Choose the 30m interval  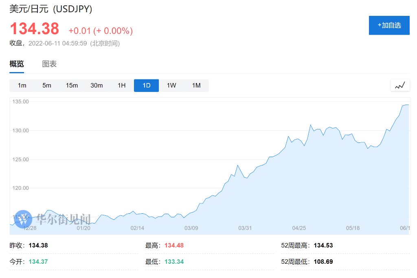[97, 85]
